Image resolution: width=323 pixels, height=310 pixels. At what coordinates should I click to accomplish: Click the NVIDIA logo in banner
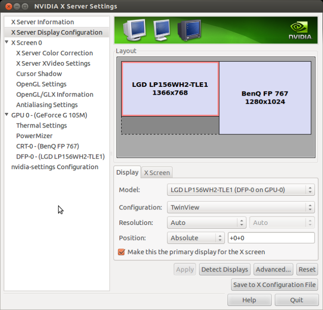click(300, 31)
